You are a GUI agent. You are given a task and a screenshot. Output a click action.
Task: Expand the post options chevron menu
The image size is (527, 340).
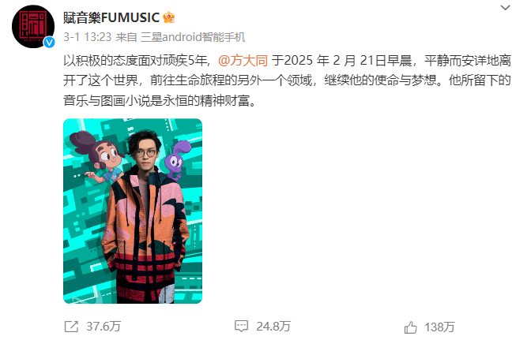coord(505,7)
